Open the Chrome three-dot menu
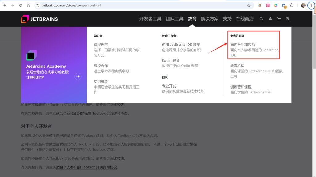The width and height of the screenshot is (316, 177). [311, 6]
